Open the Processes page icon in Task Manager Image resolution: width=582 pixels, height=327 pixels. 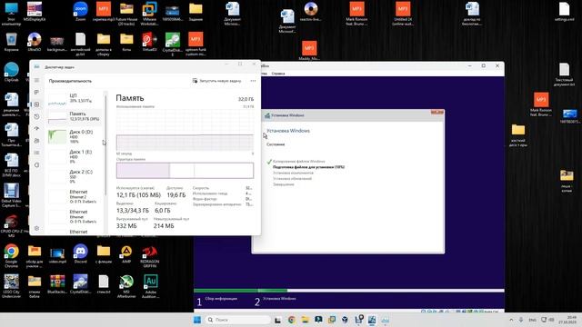(36, 93)
